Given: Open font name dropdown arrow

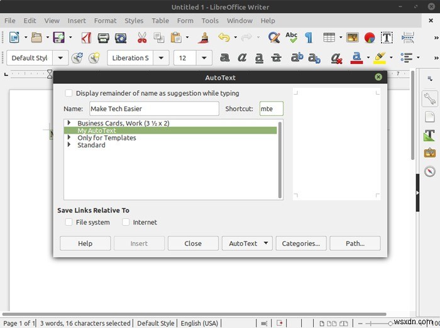Looking at the screenshot, I should (x=161, y=58).
